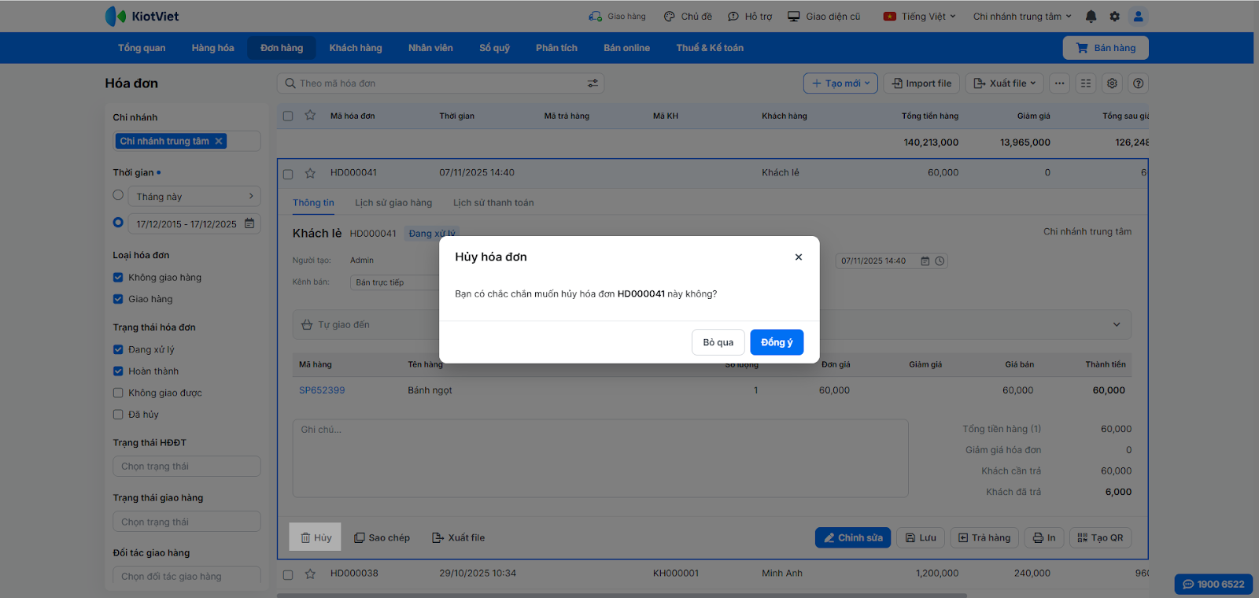Expand Tạo mới dropdown
The height and width of the screenshot is (598, 1259).
click(x=840, y=83)
